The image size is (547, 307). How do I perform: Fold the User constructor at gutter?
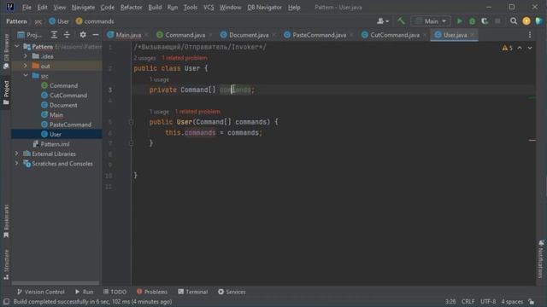point(131,122)
